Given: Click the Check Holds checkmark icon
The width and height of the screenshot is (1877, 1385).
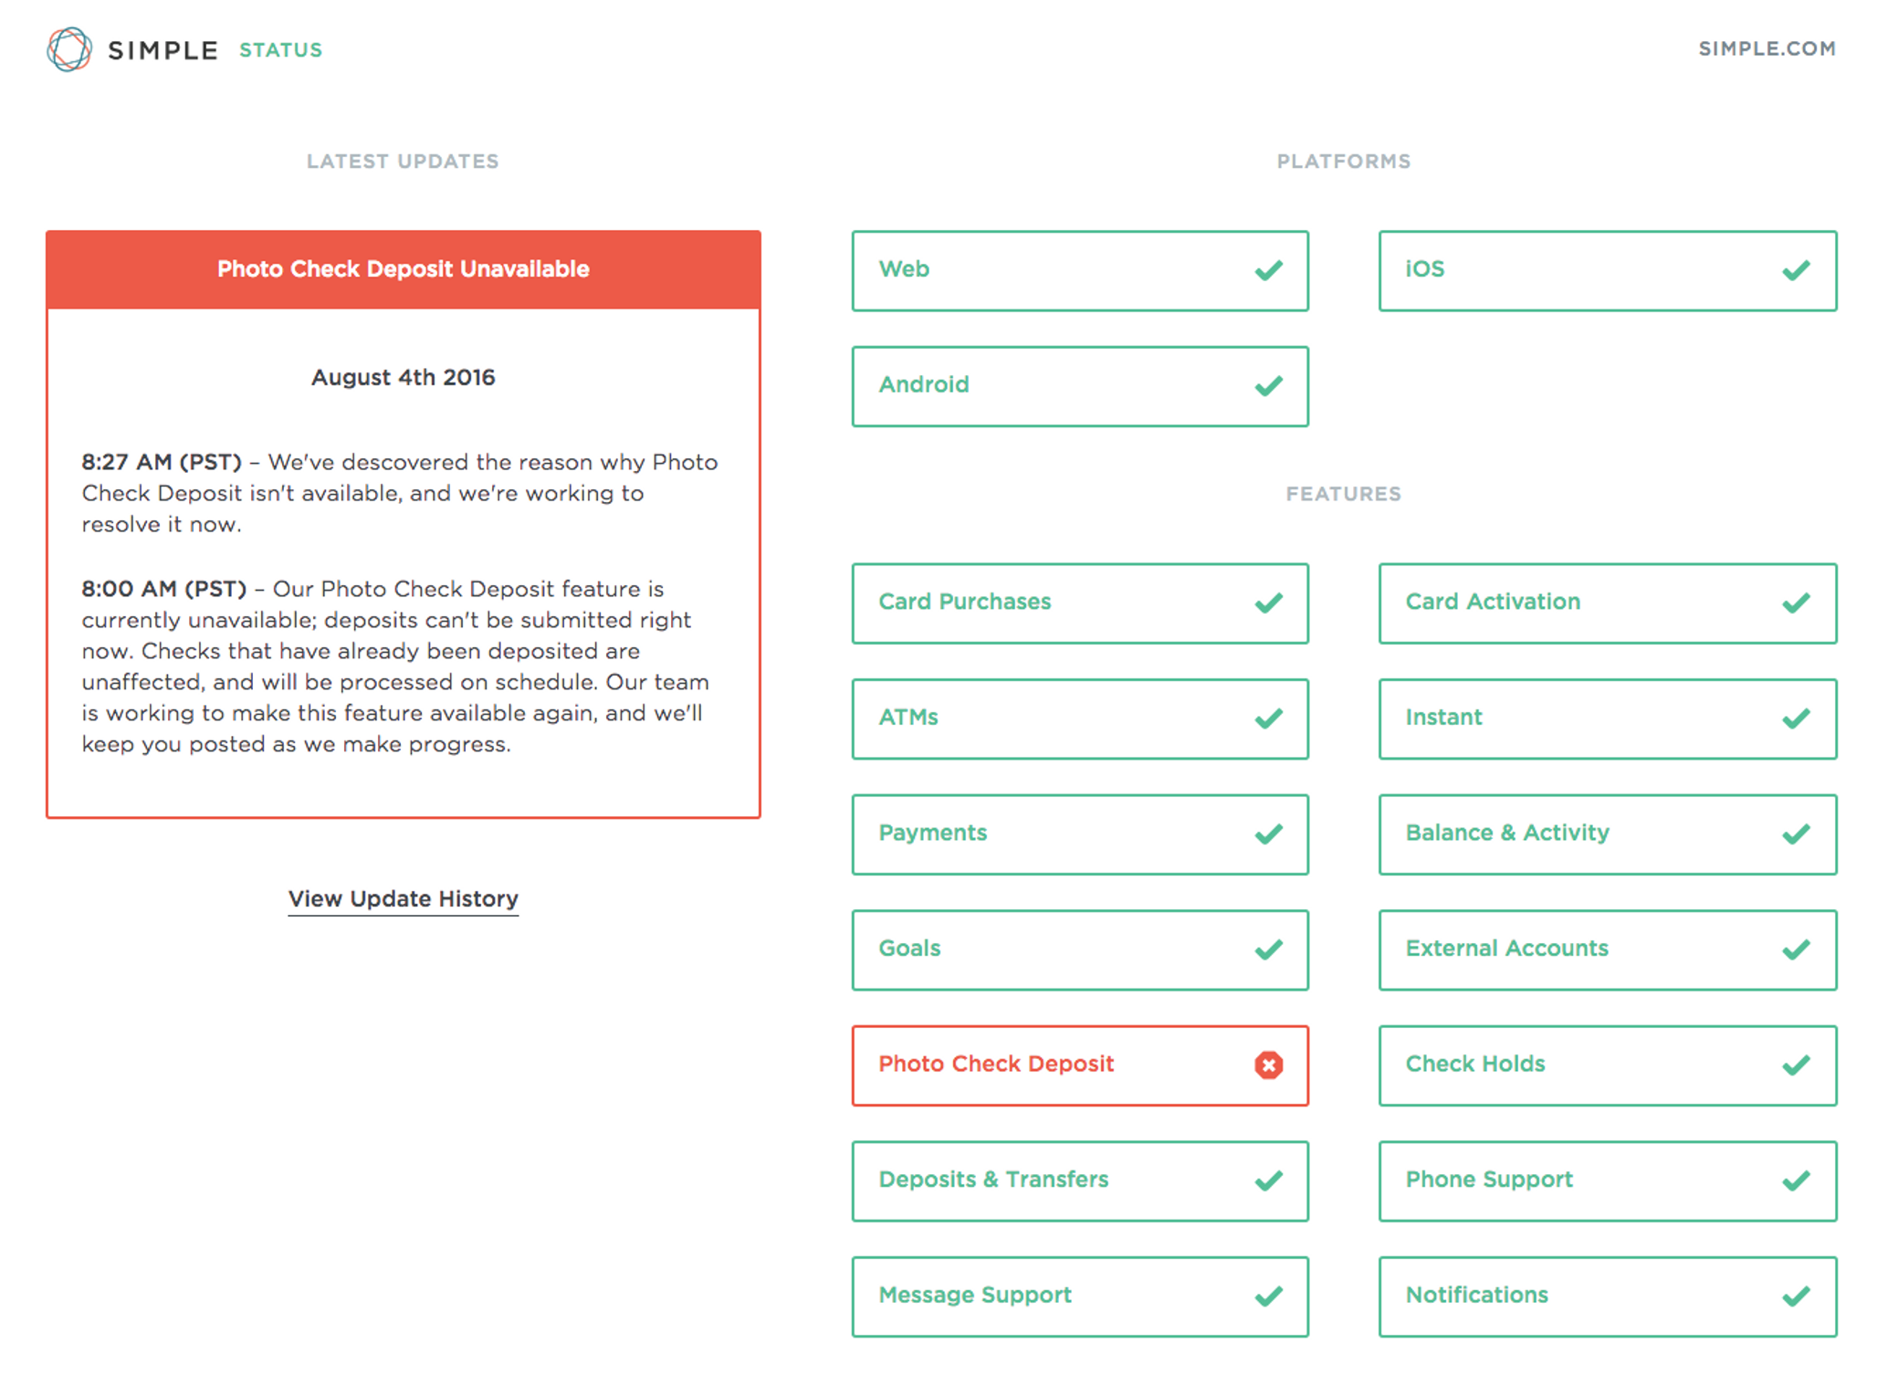Looking at the screenshot, I should click(x=1795, y=1065).
